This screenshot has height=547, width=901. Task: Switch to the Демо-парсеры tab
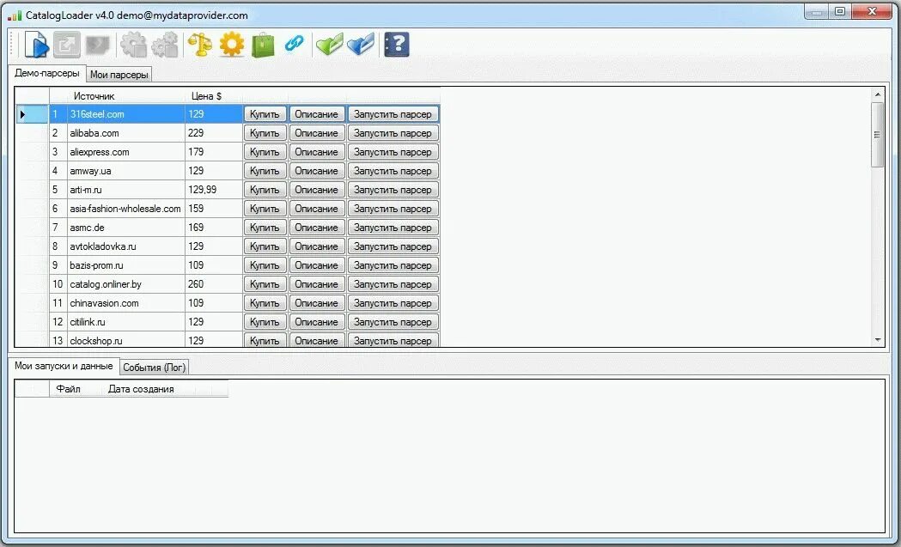(x=46, y=74)
